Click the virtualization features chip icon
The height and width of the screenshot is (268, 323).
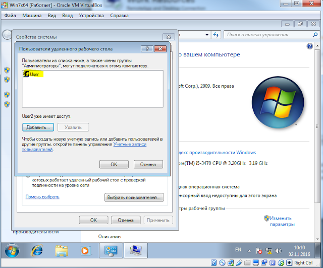point(273,262)
